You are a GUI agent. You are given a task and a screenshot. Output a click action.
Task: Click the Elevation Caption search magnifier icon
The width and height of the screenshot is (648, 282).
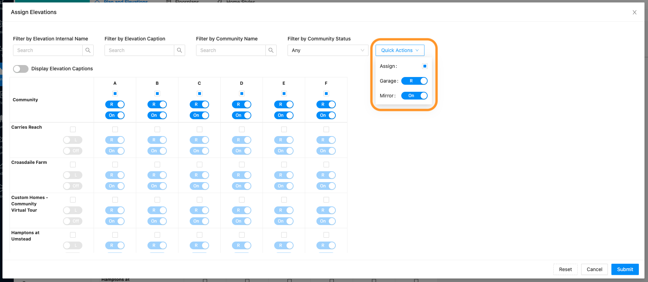tap(180, 50)
